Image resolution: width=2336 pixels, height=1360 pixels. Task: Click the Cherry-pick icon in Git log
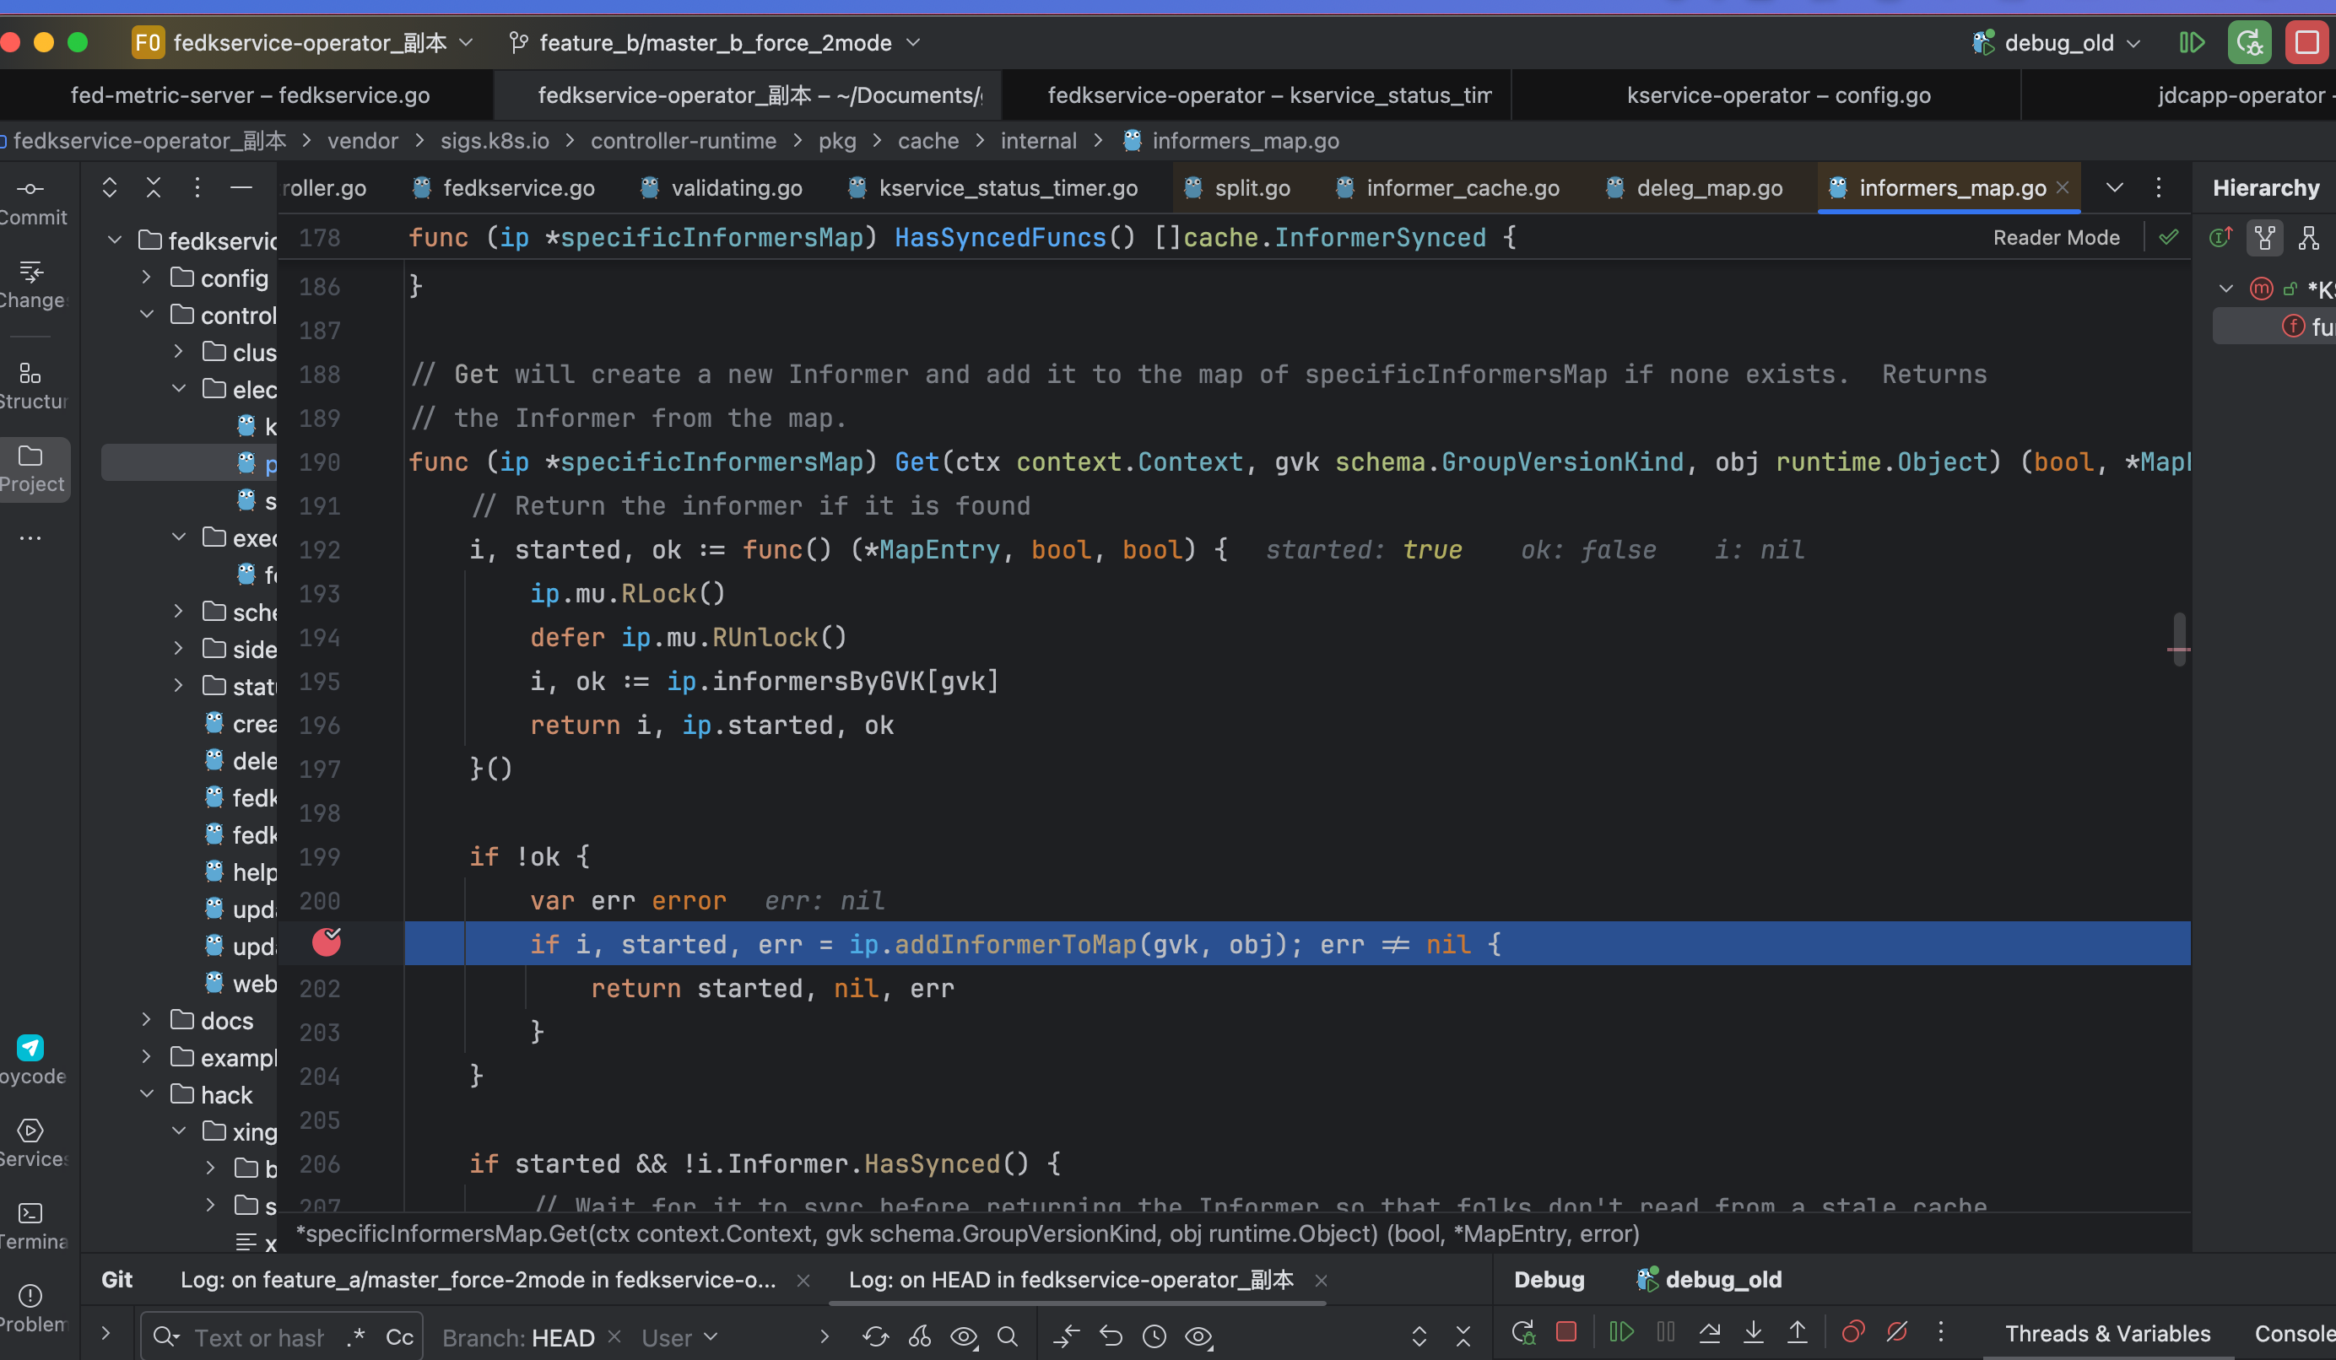(920, 1336)
